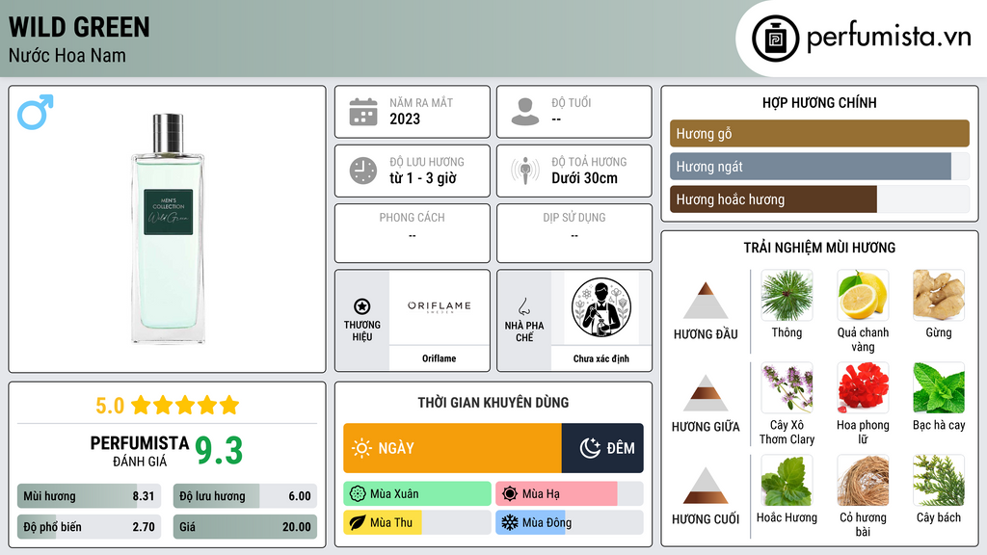Viewport: 987px width, 555px height.
Task: Click the Mùa Thu season bar
Action: 416,522
